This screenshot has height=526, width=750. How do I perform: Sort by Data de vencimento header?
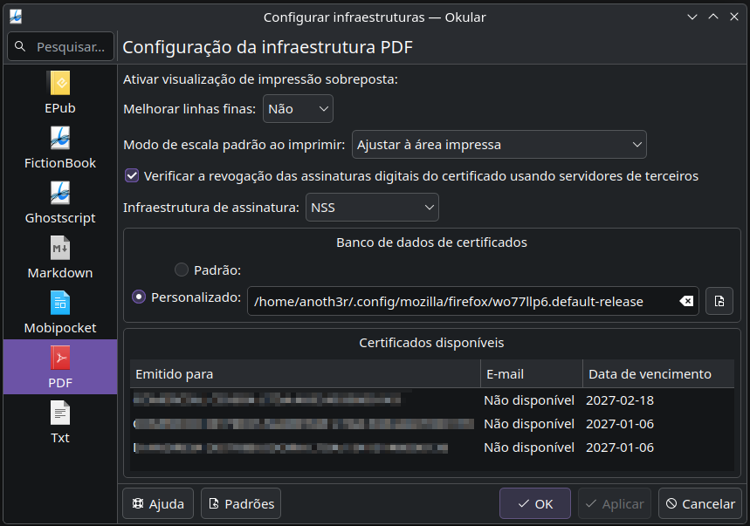pos(658,373)
